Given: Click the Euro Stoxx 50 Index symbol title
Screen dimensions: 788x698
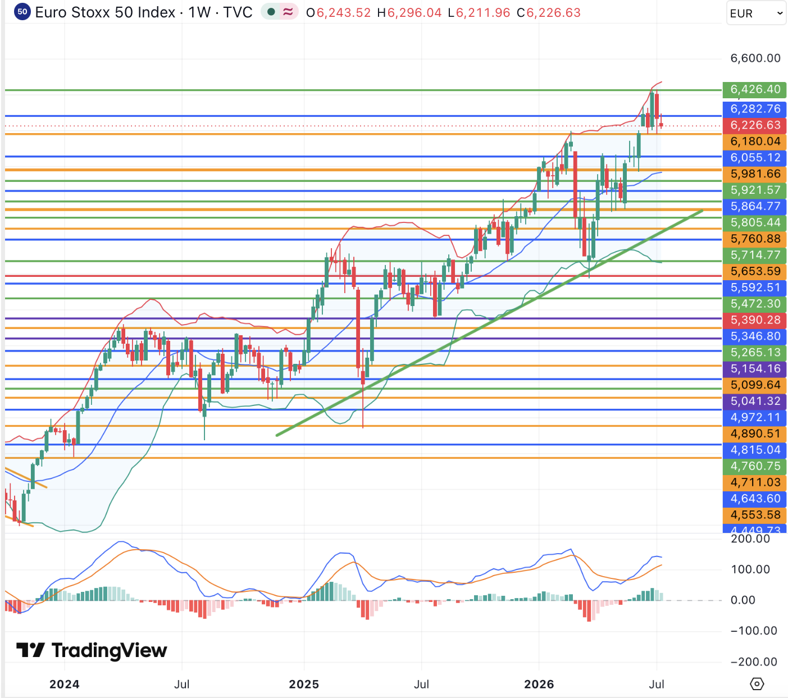Looking at the screenshot, I should point(105,12).
